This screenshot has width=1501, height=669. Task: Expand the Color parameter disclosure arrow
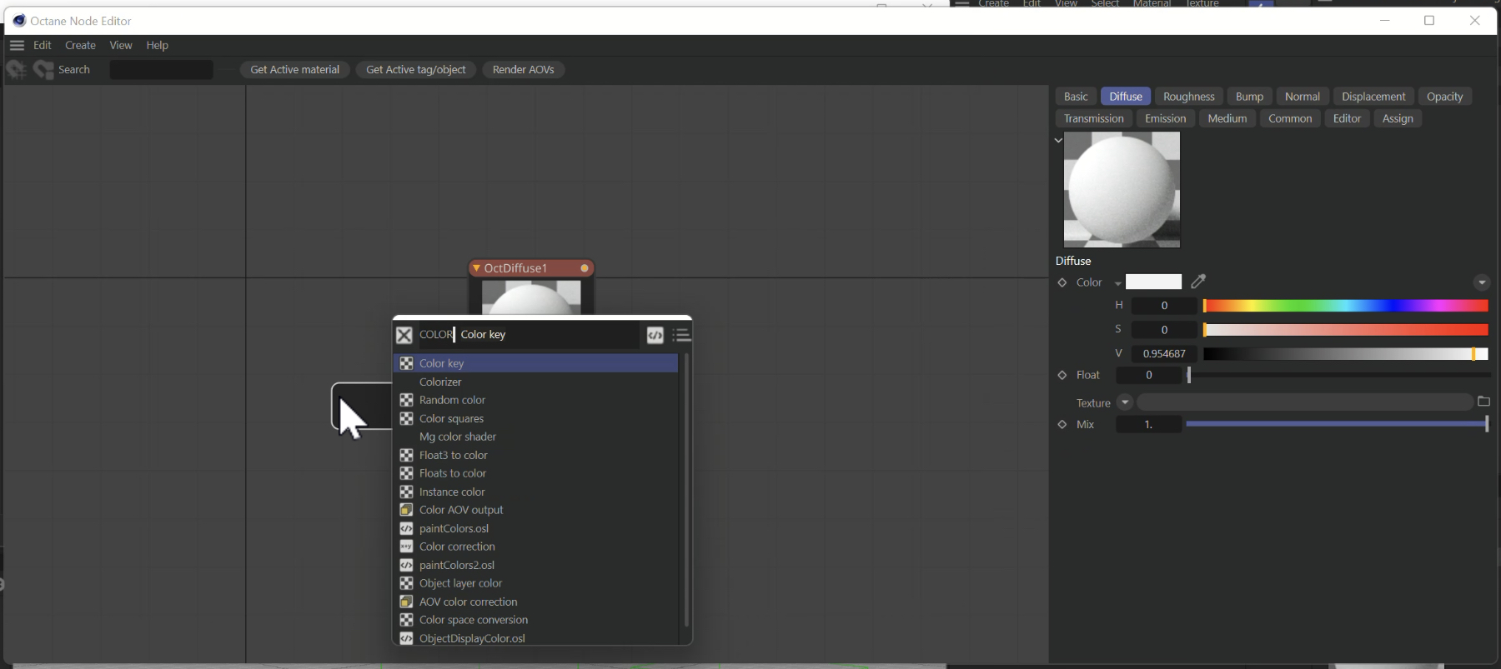tap(1117, 283)
